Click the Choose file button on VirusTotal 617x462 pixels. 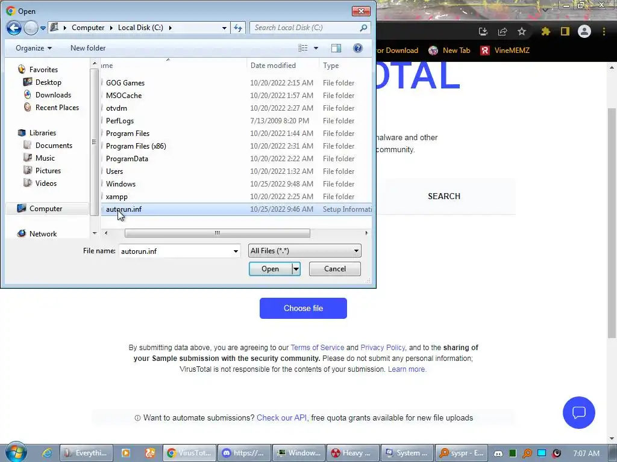coord(303,308)
